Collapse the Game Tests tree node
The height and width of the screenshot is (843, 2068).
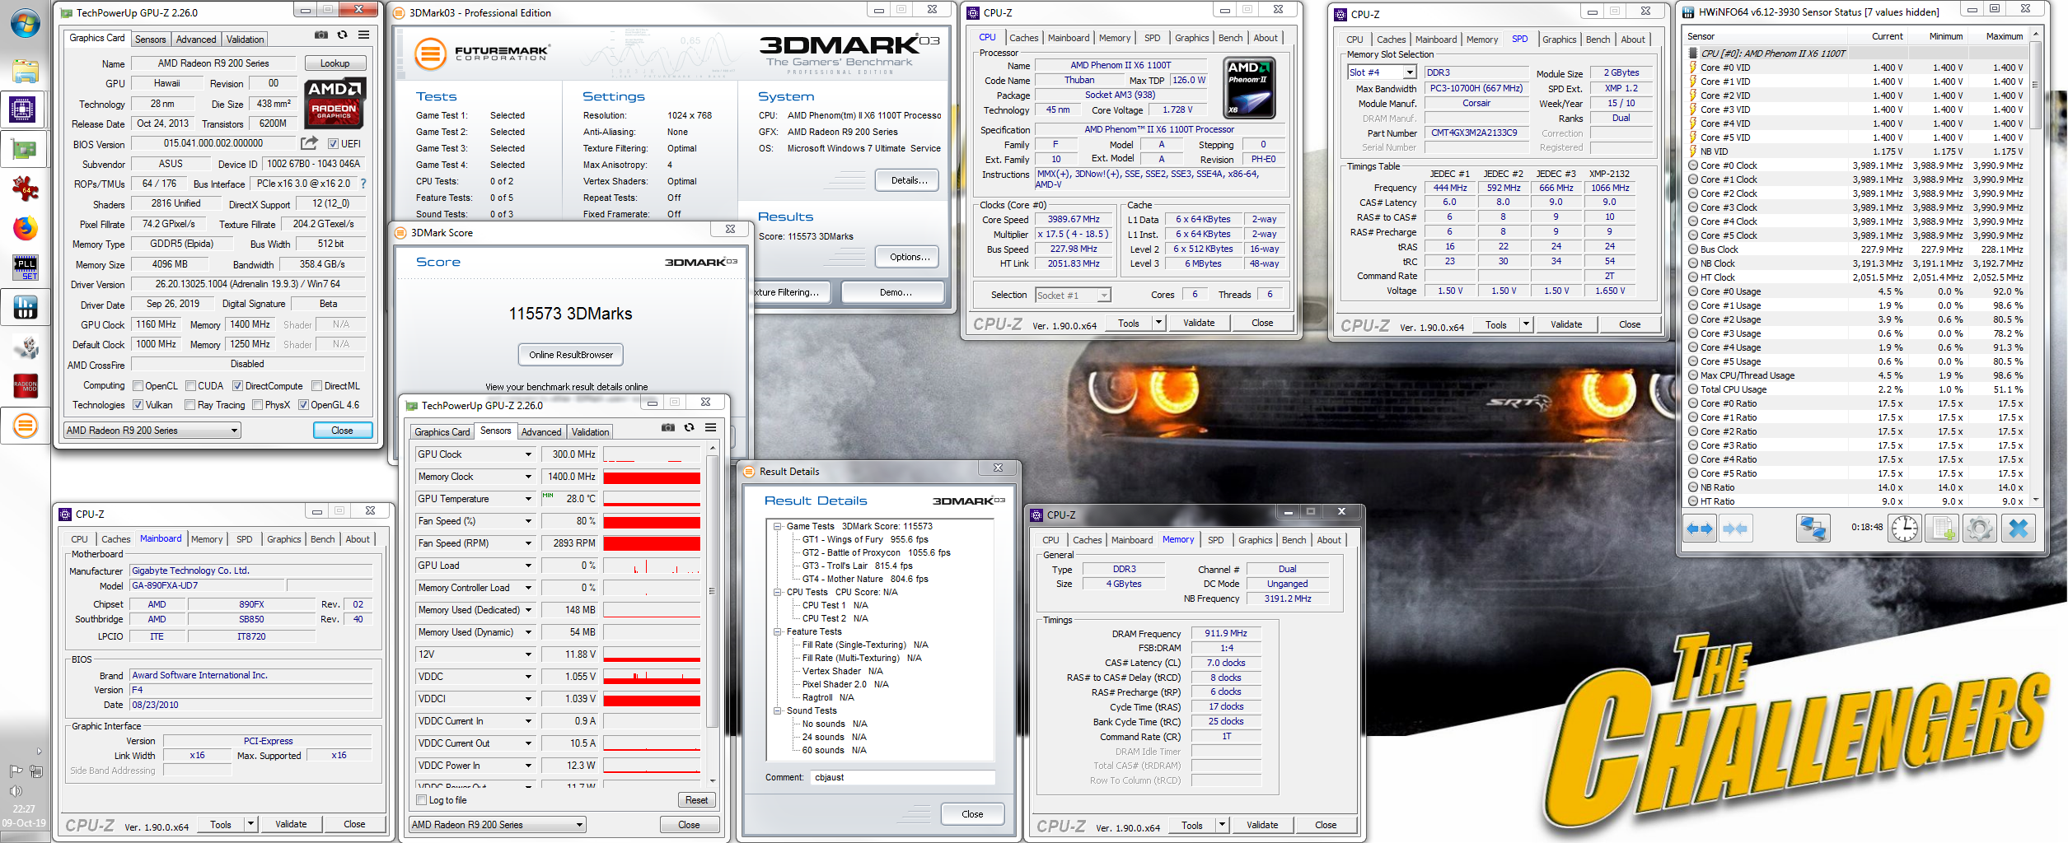click(x=777, y=526)
